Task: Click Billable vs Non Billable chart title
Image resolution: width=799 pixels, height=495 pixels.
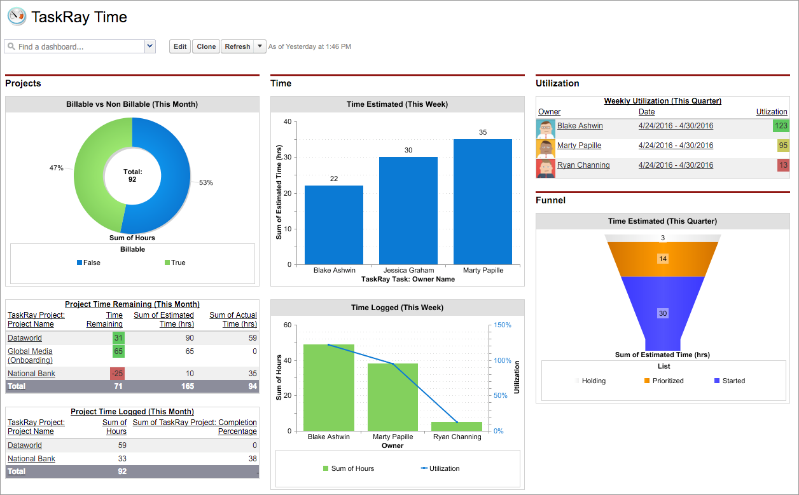Action: pyautogui.click(x=132, y=104)
